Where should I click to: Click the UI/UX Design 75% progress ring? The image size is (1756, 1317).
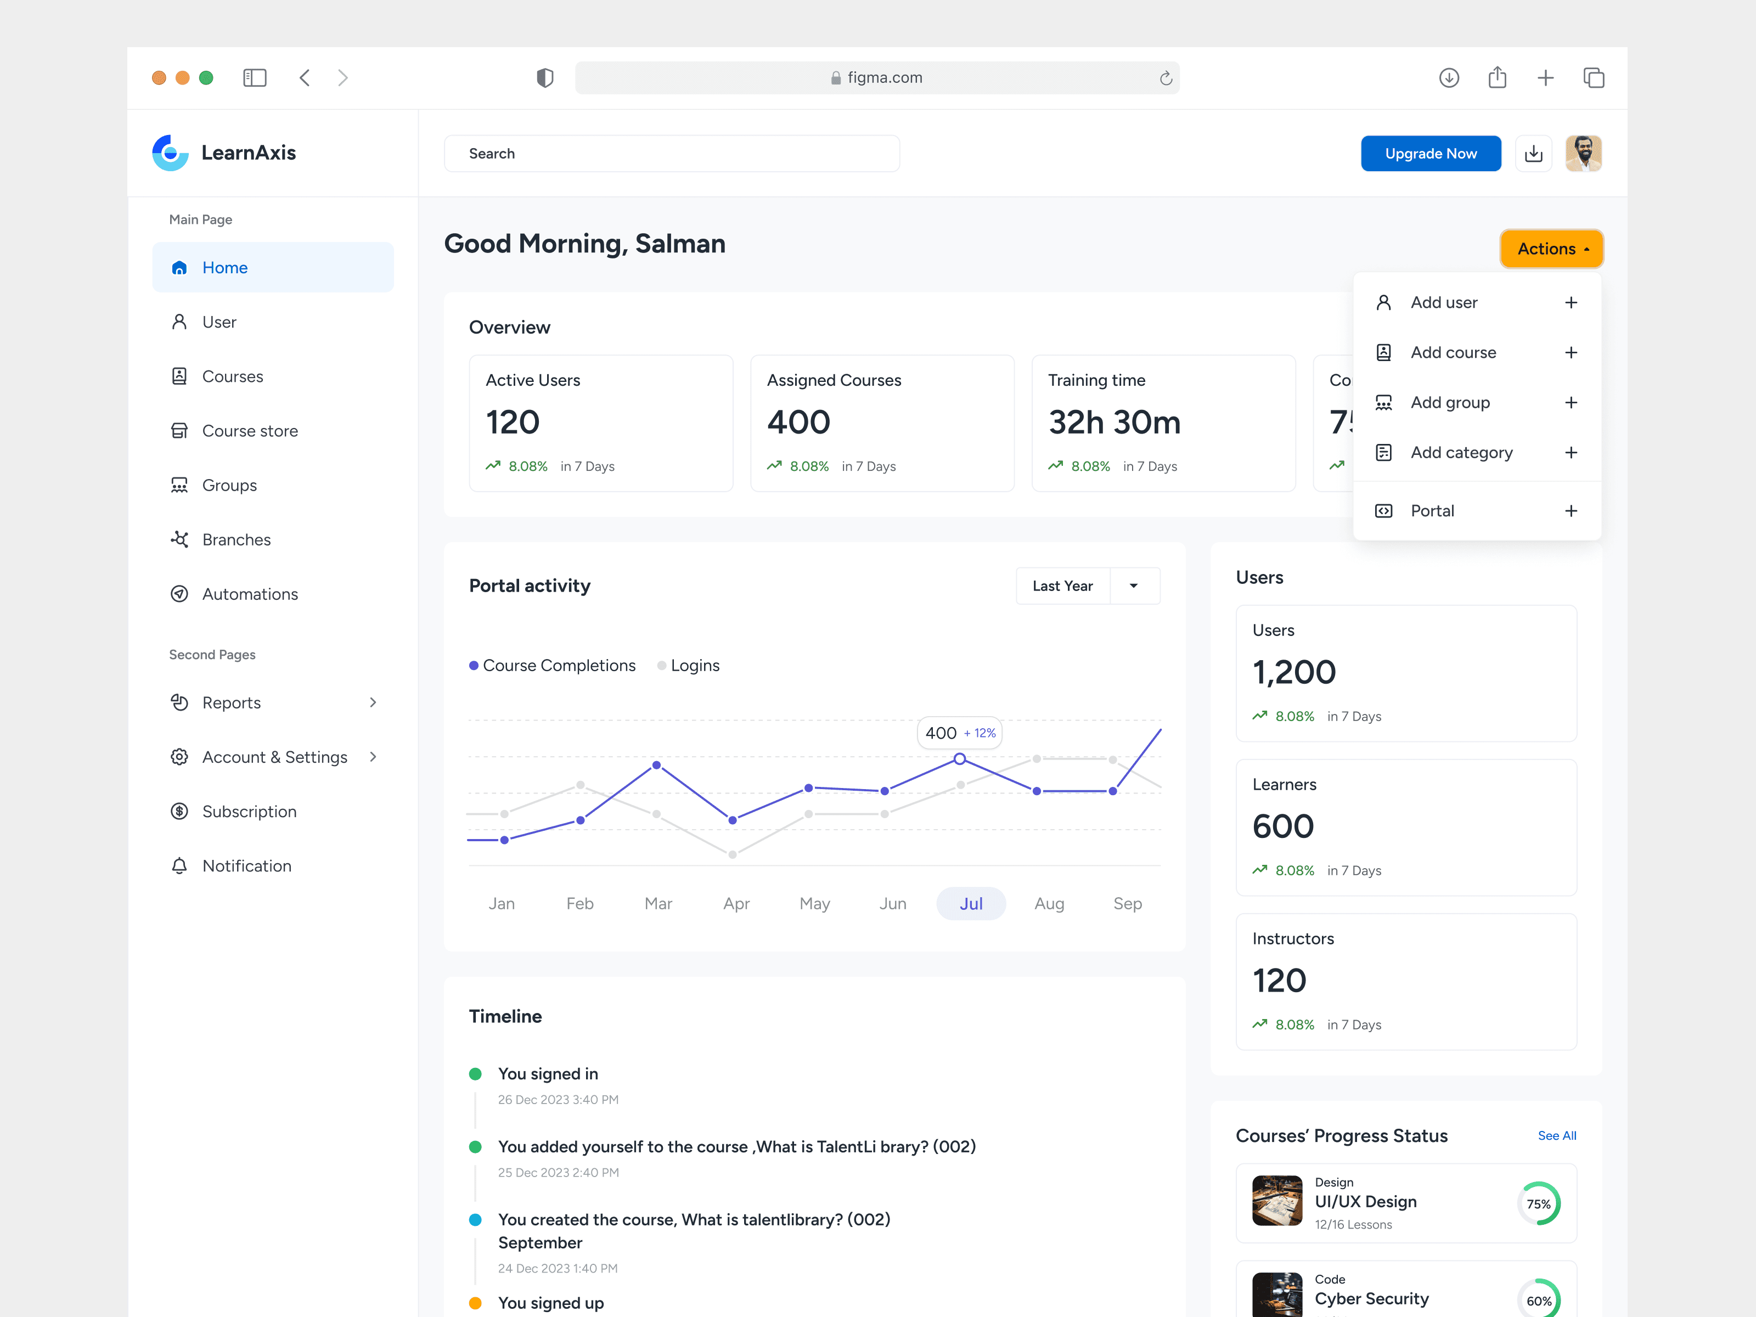(x=1538, y=1205)
